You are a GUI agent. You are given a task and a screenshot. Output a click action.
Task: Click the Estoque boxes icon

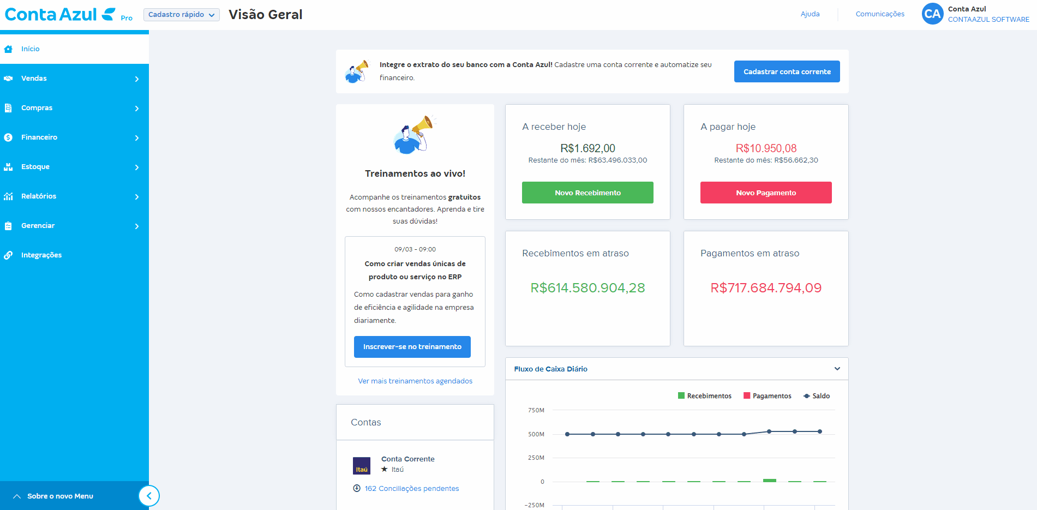(8, 167)
